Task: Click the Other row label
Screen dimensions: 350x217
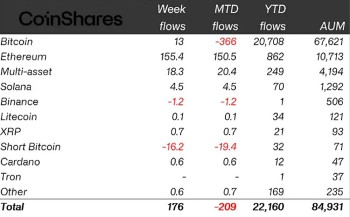Action: [13, 192]
